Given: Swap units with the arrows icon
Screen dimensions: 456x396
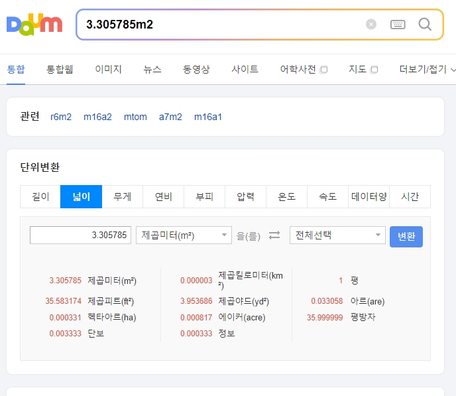Looking at the screenshot, I should tap(274, 235).
